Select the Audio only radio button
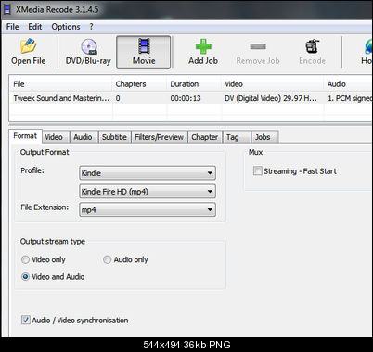373x352 pixels. point(107,259)
